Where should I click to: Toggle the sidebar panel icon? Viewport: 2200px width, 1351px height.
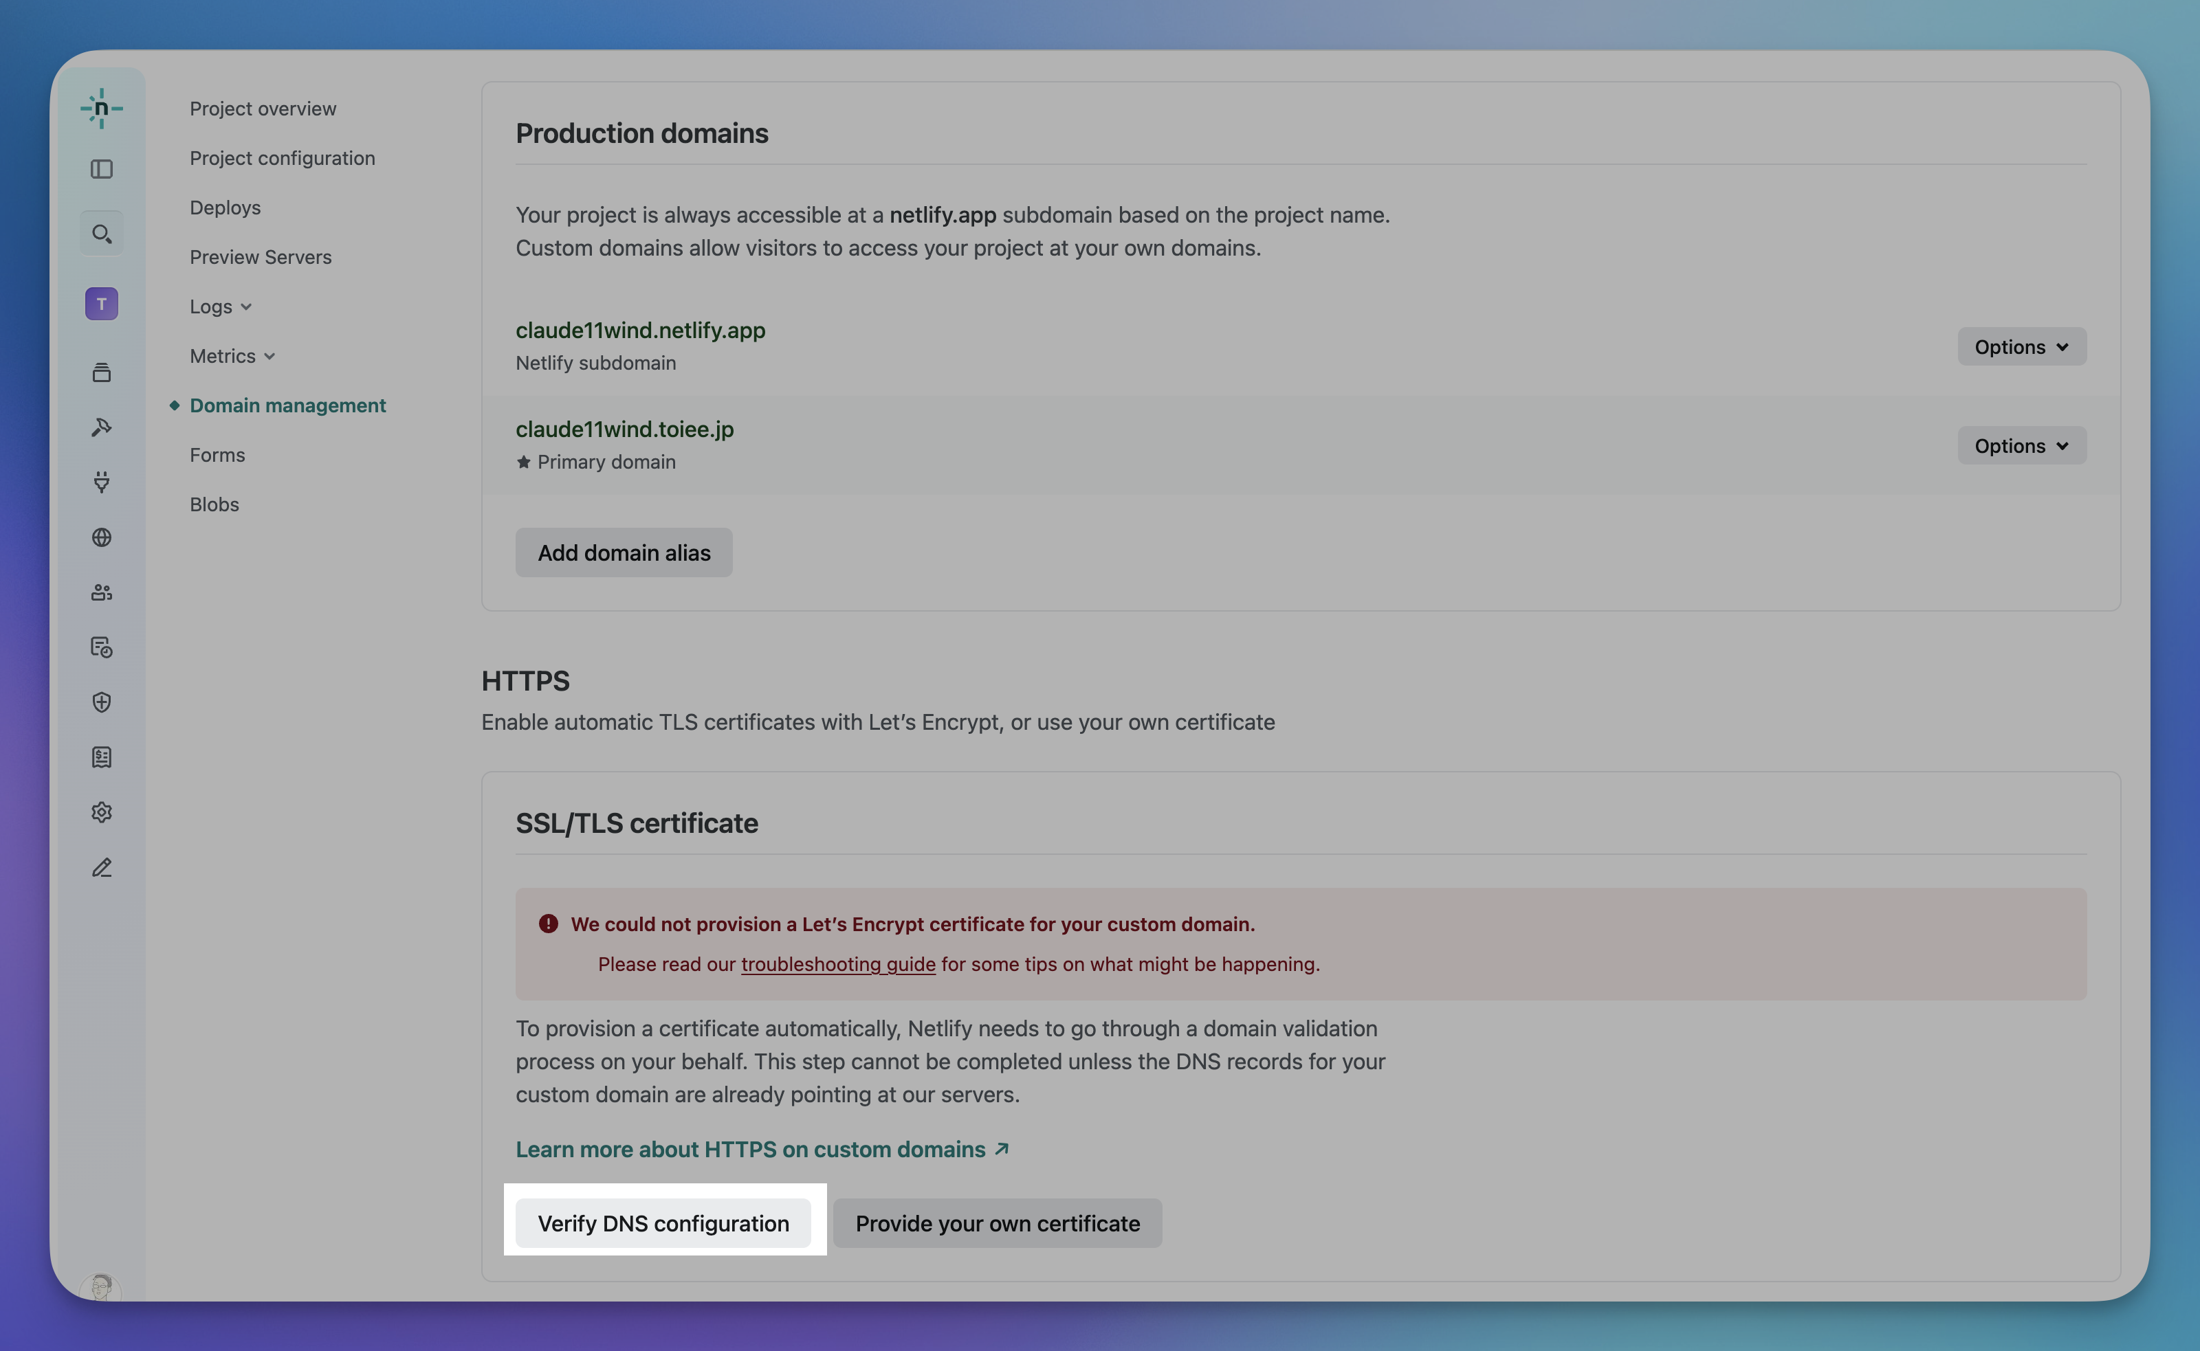[x=101, y=169]
